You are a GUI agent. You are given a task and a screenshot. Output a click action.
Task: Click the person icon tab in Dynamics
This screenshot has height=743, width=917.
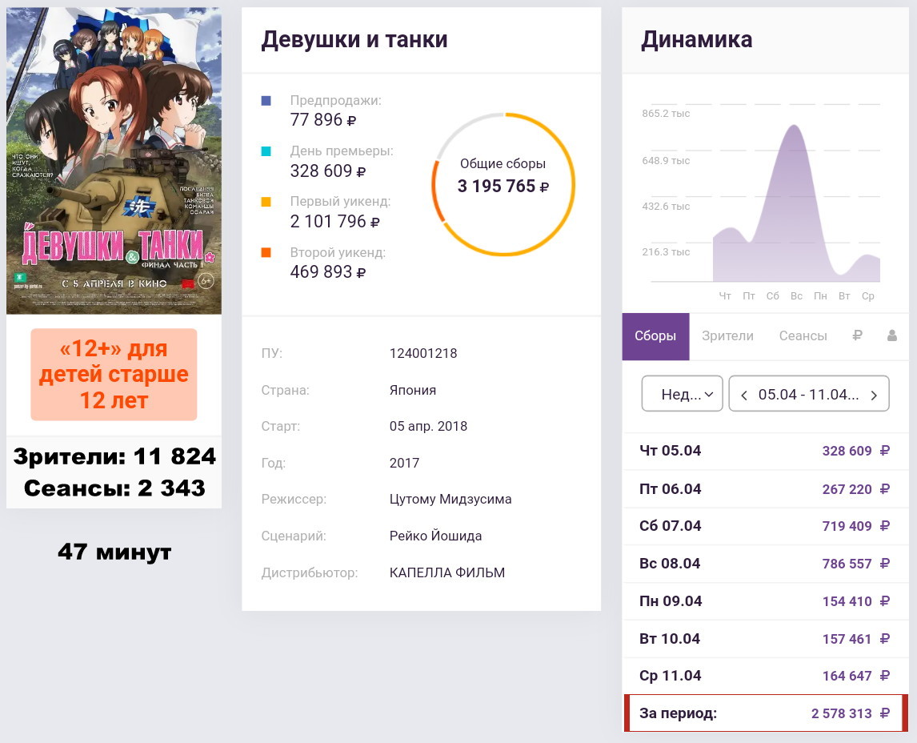point(892,336)
